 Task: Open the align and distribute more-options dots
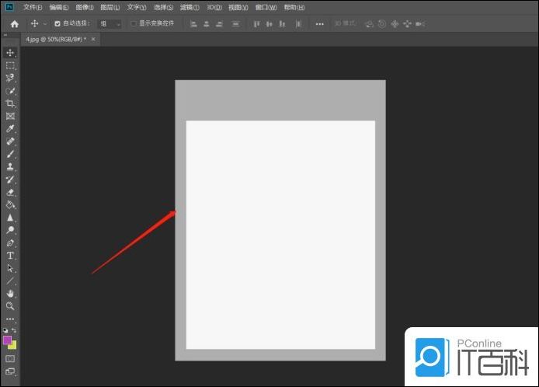319,24
